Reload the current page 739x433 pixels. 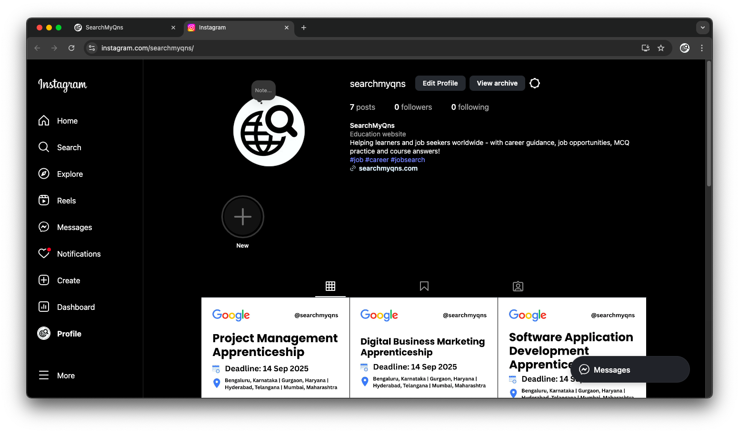pyautogui.click(x=71, y=48)
